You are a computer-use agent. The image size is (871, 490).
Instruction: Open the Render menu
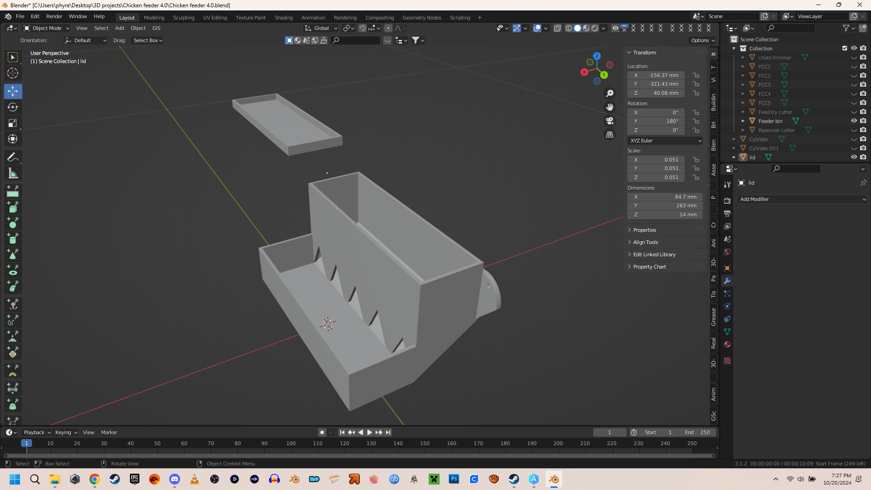[x=54, y=16]
